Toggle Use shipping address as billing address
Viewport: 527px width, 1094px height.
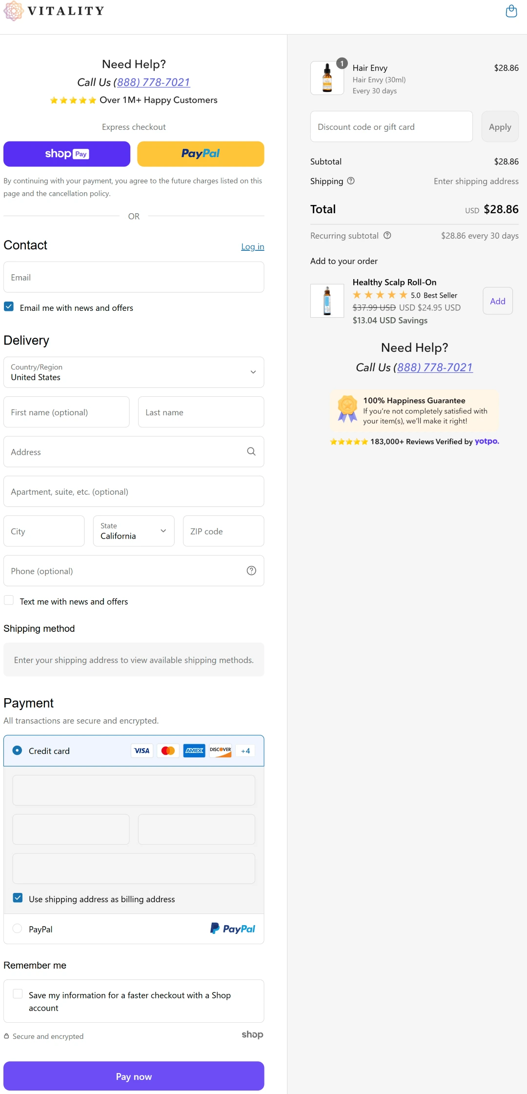pos(18,898)
